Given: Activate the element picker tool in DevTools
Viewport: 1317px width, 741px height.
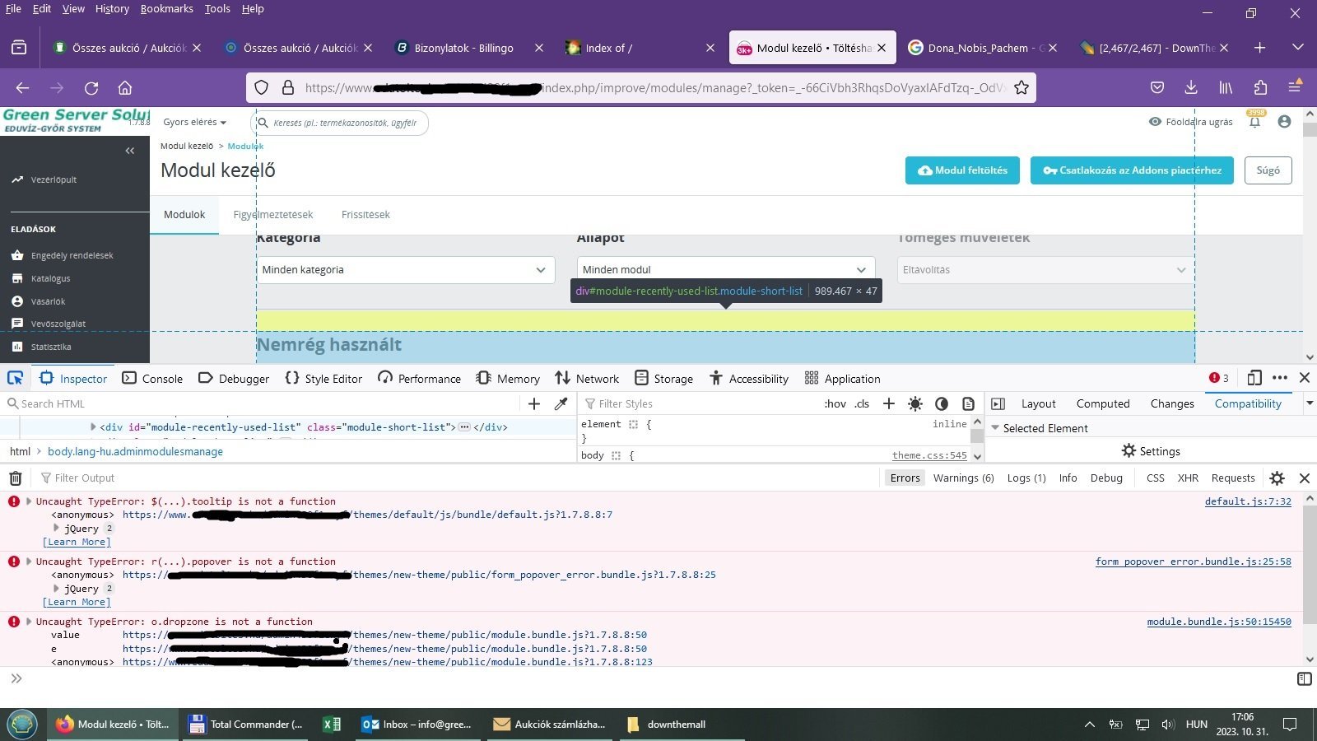Looking at the screenshot, I should click(x=15, y=378).
